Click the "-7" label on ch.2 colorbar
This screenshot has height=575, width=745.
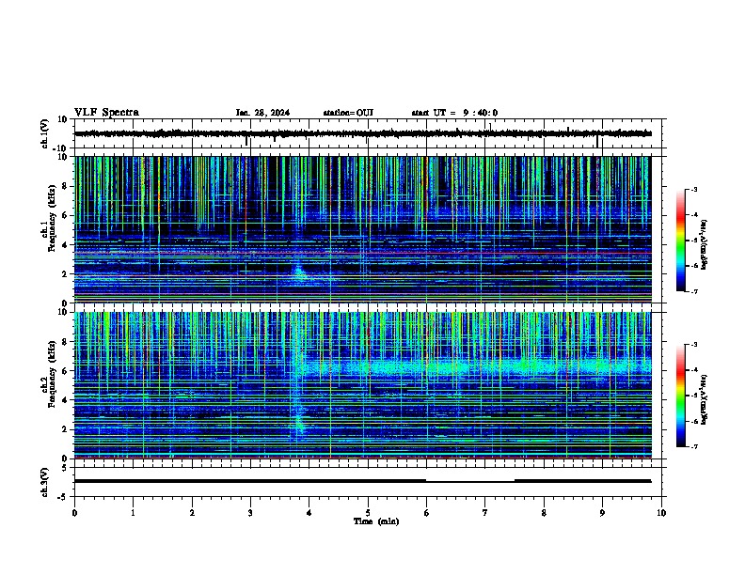(693, 446)
